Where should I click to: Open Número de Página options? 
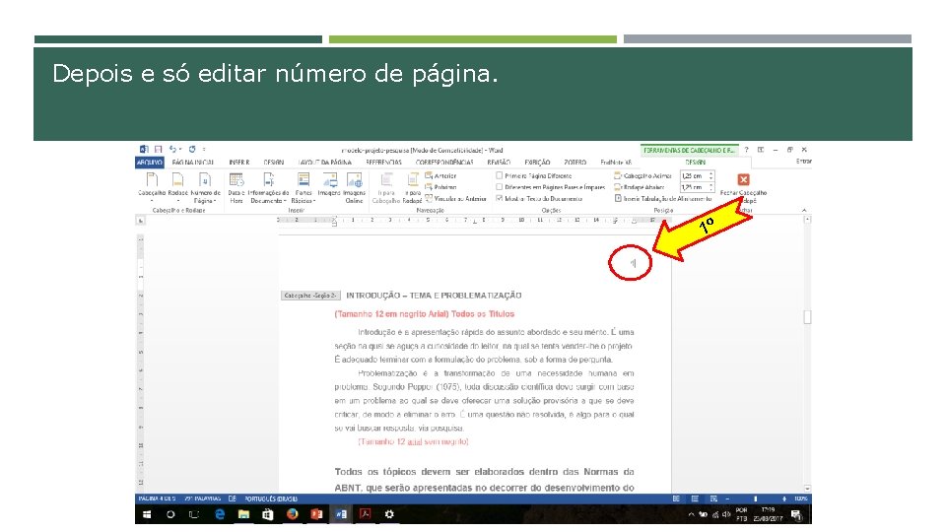[x=205, y=187]
